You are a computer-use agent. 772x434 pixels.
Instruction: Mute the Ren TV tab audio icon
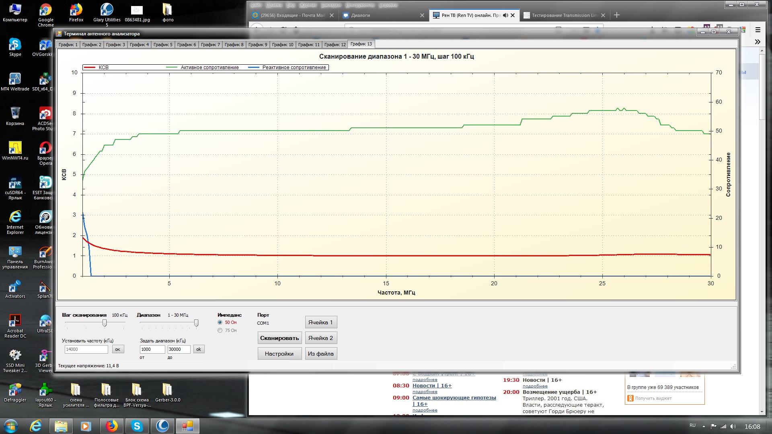505,15
